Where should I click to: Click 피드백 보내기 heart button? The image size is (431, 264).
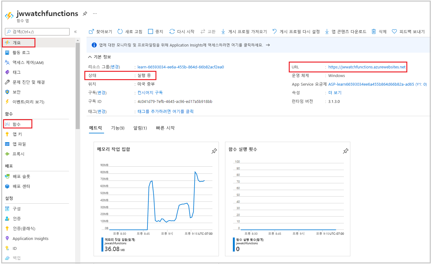pyautogui.click(x=408, y=32)
